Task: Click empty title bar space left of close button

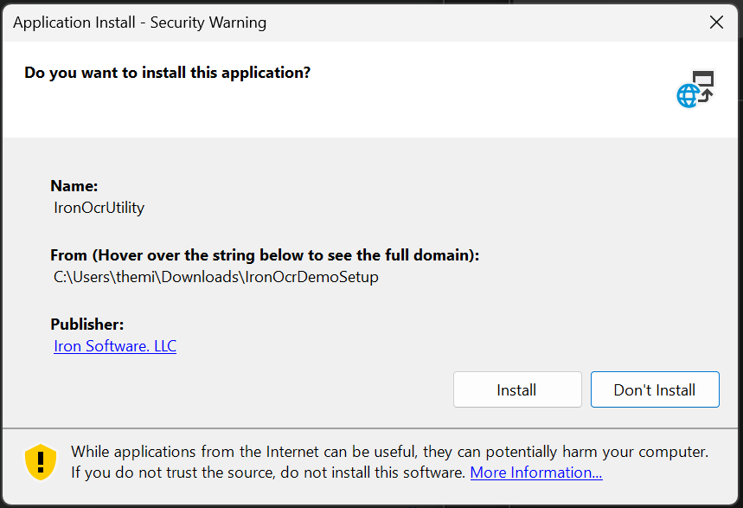Action: point(484,23)
